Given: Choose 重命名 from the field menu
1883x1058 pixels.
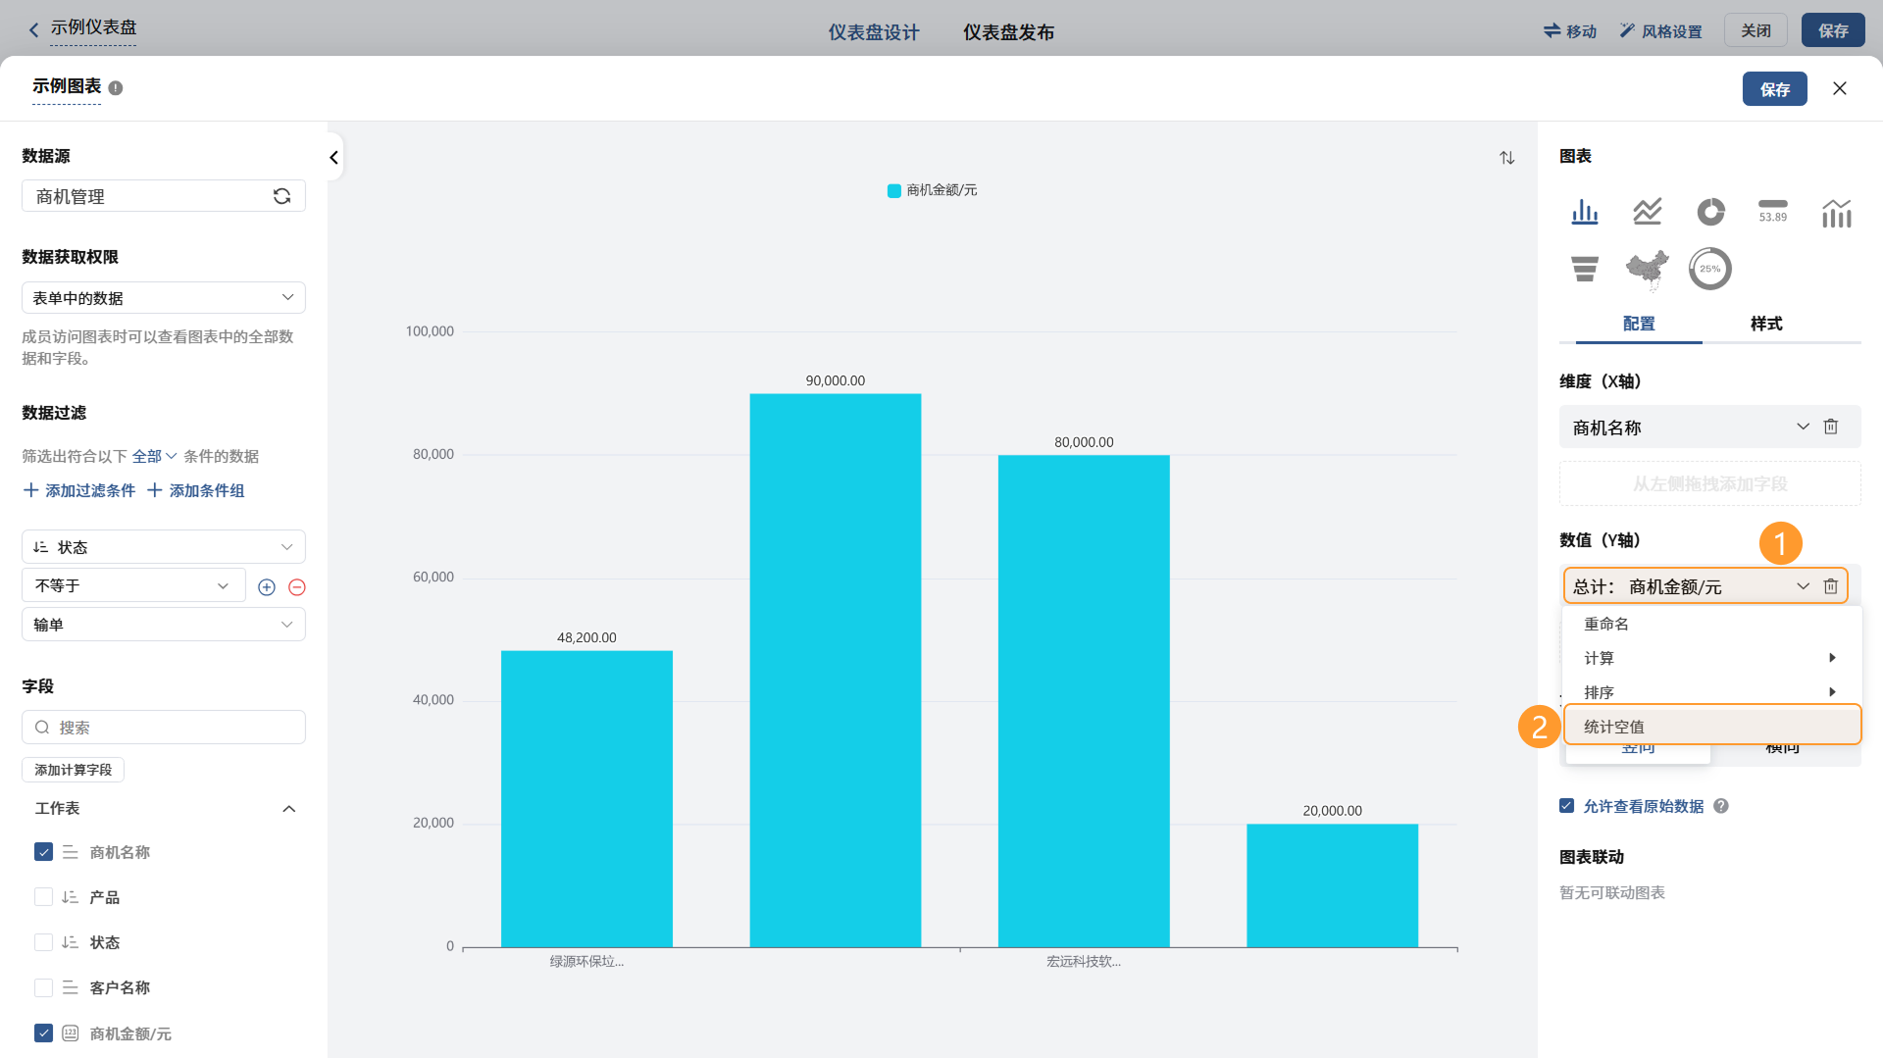Looking at the screenshot, I should point(1712,624).
